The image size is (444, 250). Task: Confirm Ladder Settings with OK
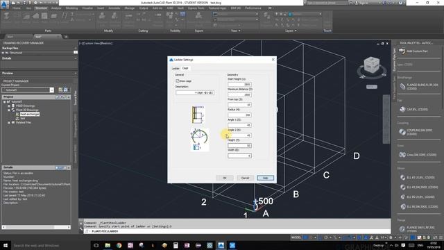pos(225,178)
